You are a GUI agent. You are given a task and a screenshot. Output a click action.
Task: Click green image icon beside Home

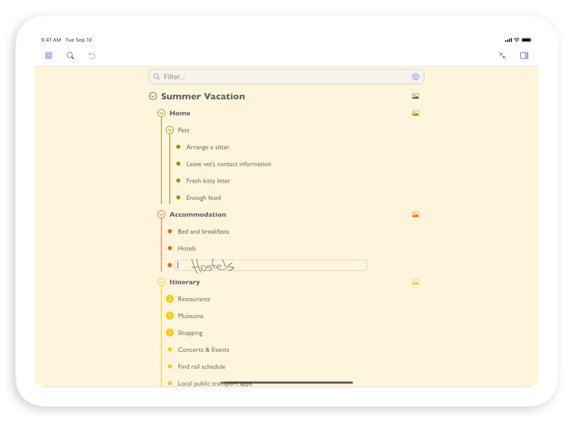[x=415, y=113]
